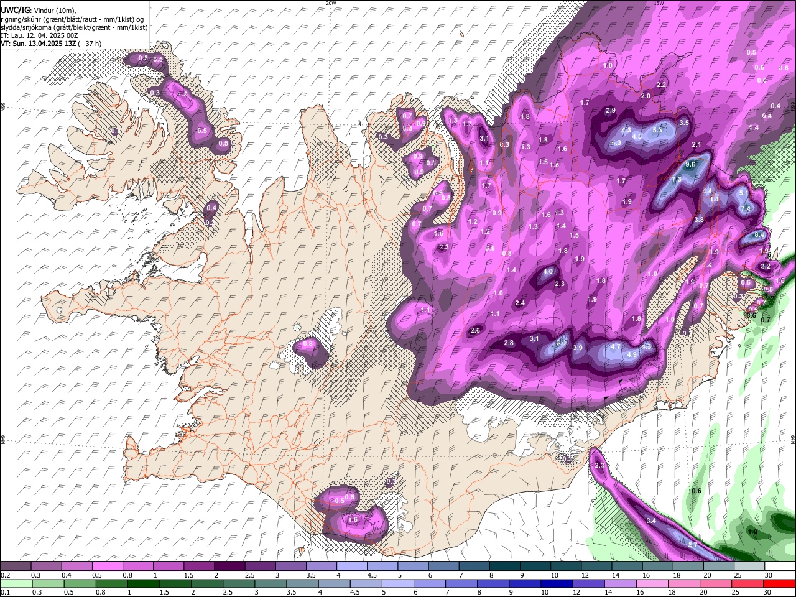Click the 7.3 precipitation value
This screenshot has width=796, height=597.
677,180
